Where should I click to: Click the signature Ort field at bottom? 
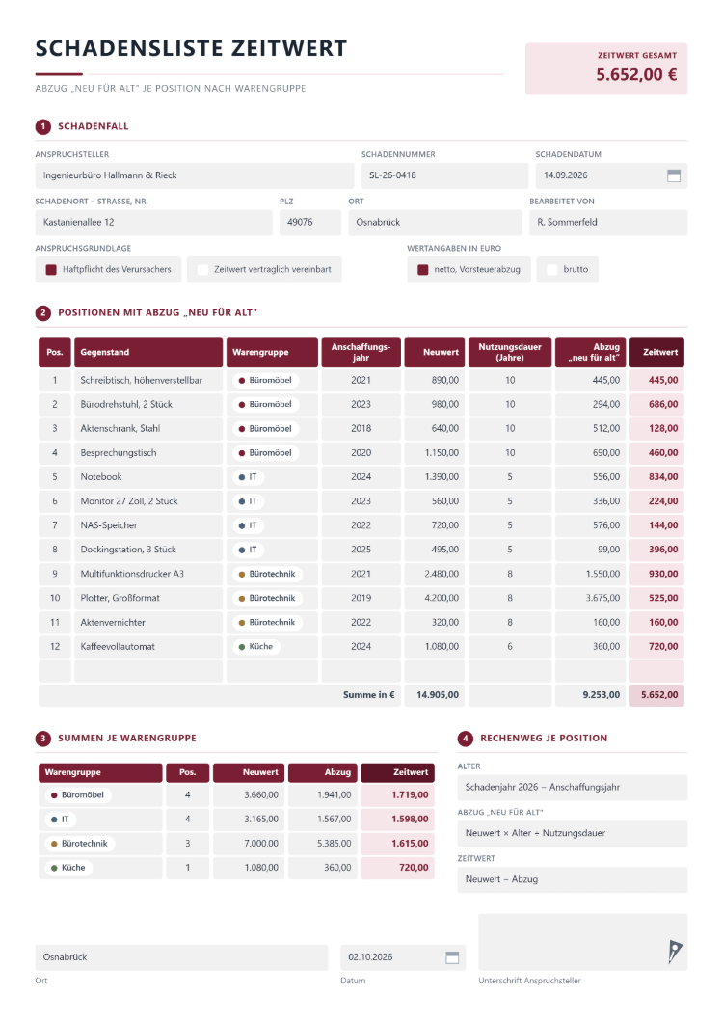(181, 957)
